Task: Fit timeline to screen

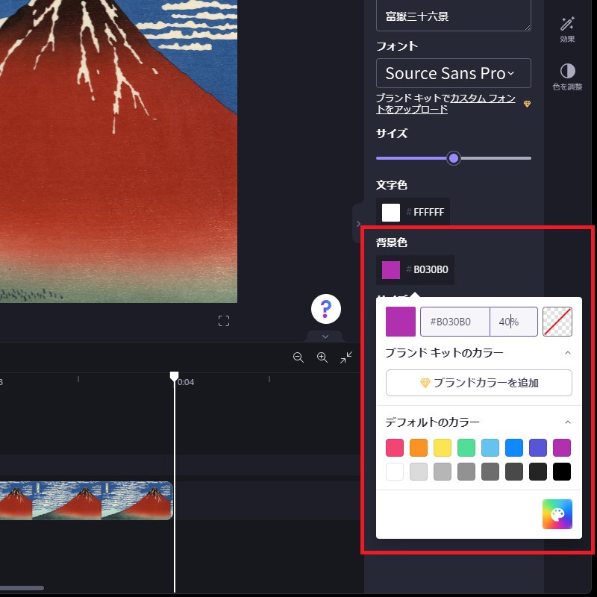Action: [x=346, y=357]
